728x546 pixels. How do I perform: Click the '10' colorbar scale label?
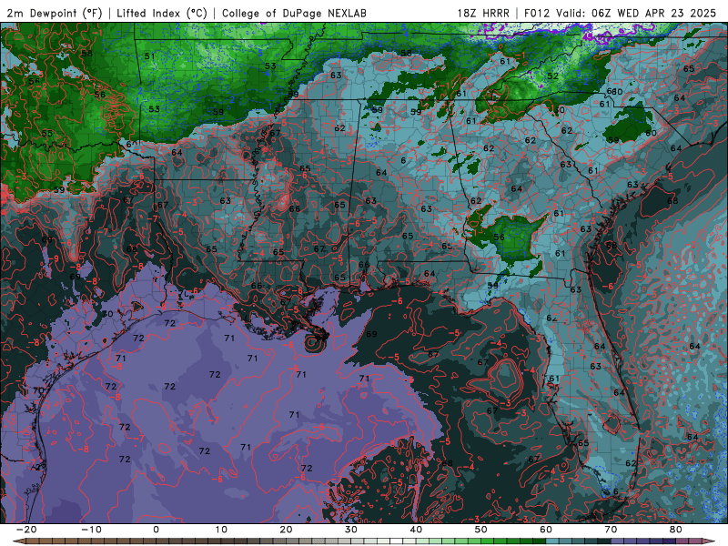pos(221,530)
